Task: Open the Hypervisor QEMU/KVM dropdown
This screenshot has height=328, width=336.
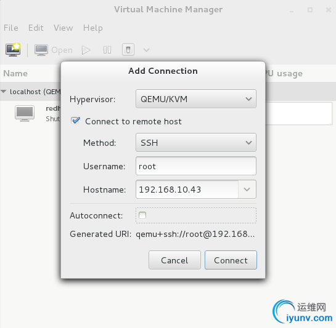Action: pyautogui.click(x=196, y=99)
